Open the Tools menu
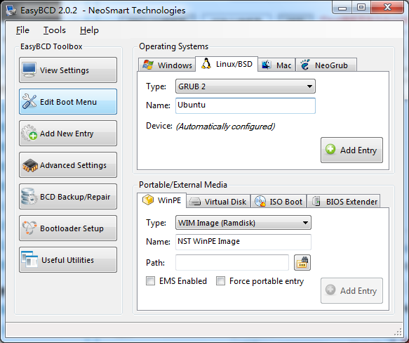Viewport: 409px width, 343px height. (x=55, y=30)
